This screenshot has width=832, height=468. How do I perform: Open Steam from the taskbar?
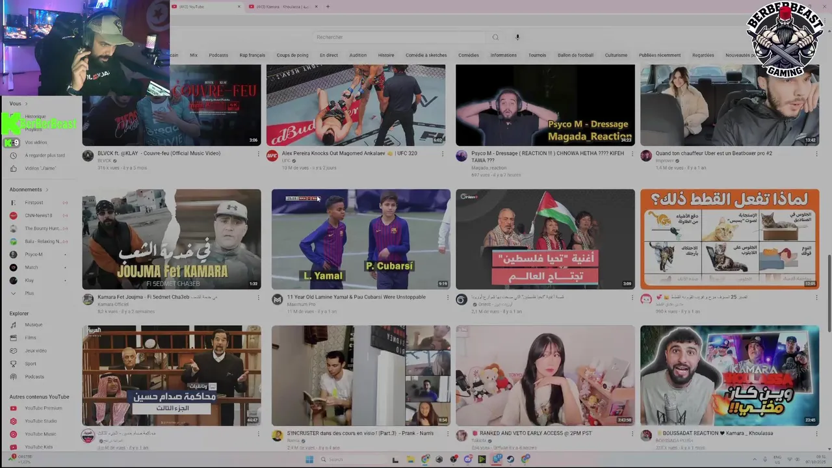[x=511, y=460]
